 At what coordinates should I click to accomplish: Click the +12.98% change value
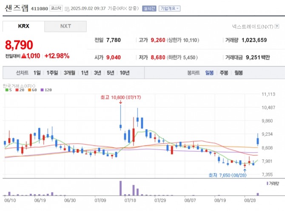pyautogui.click(x=57, y=56)
